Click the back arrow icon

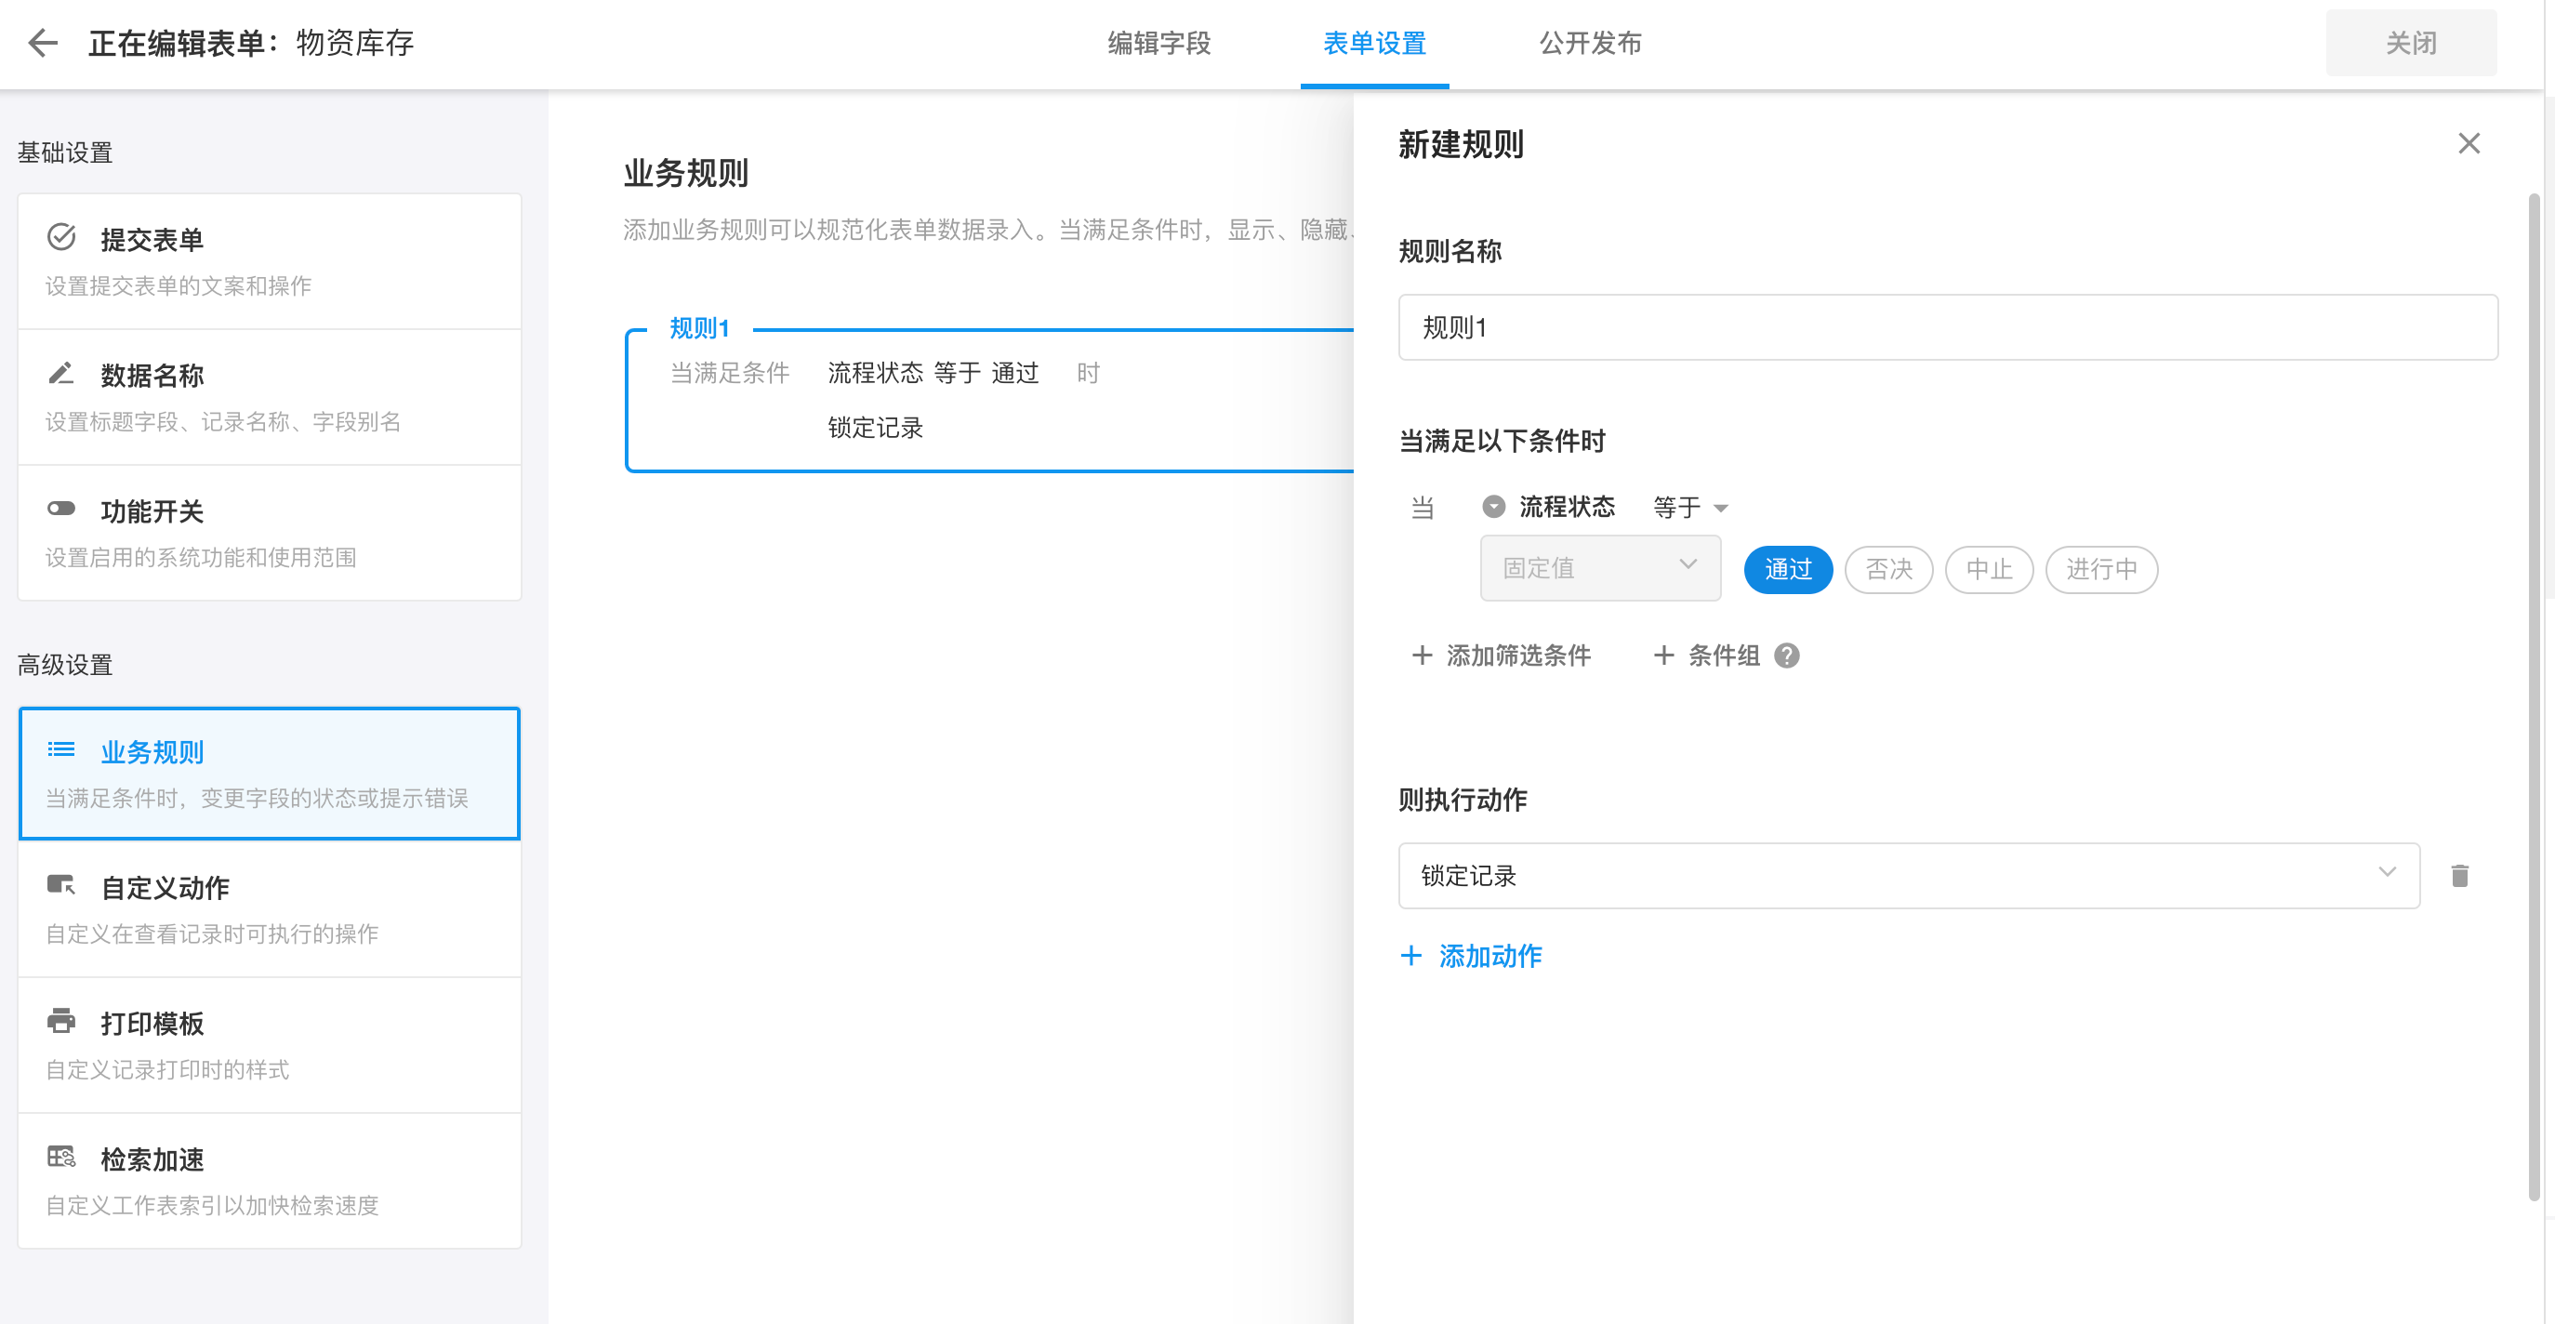pos(43,43)
